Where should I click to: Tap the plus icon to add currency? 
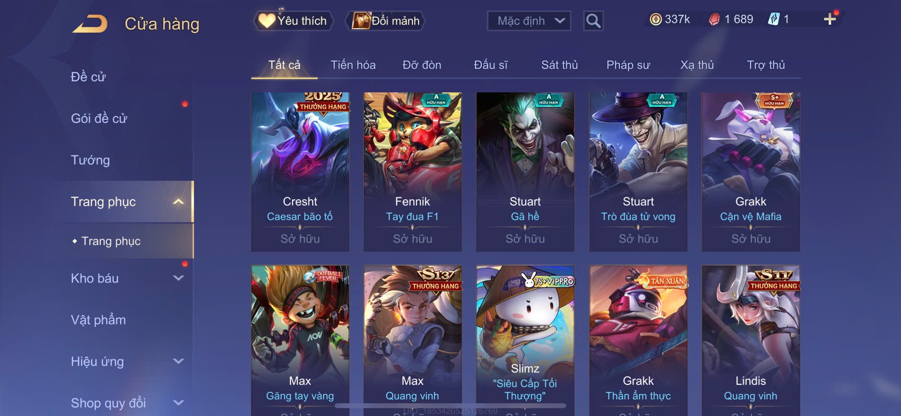pos(830,19)
